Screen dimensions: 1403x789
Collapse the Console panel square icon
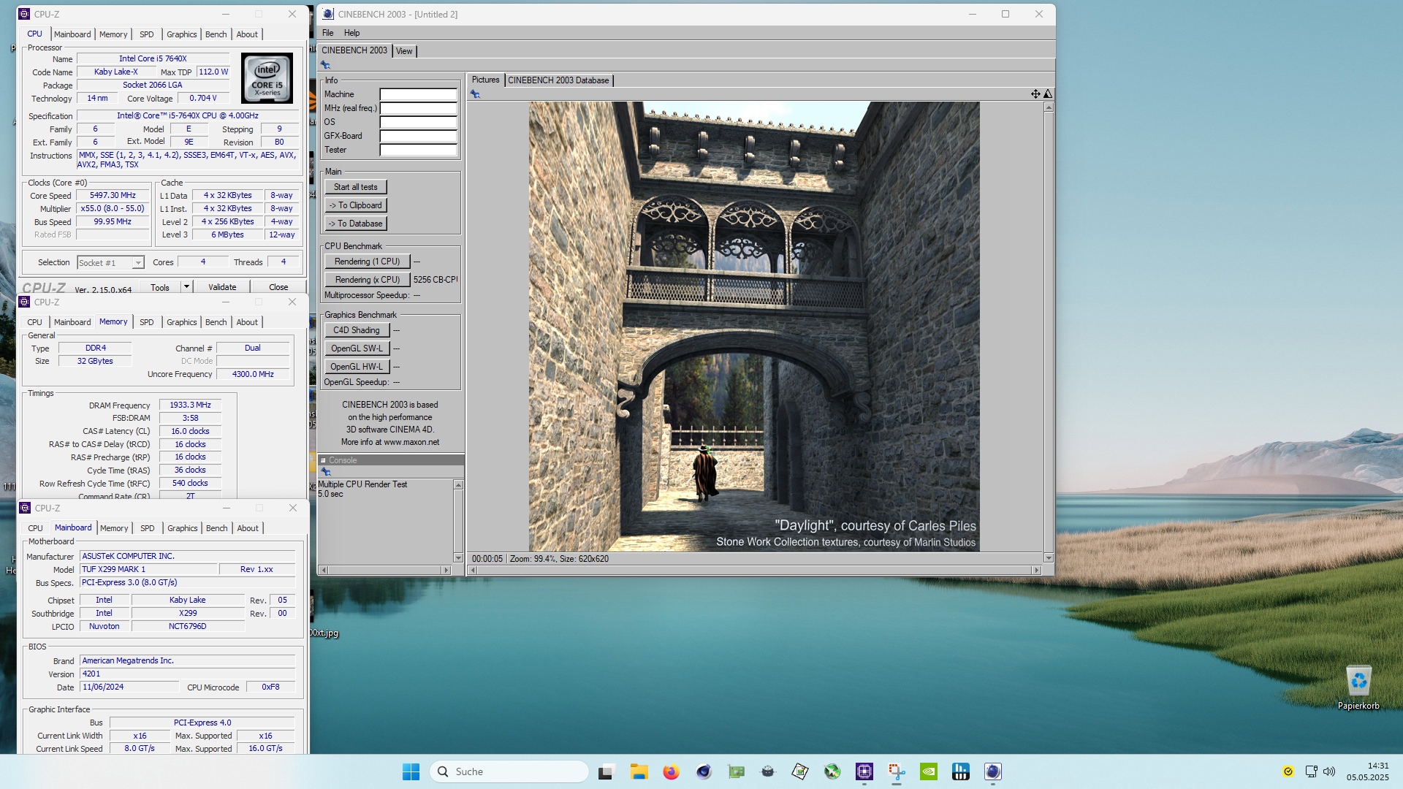point(324,460)
